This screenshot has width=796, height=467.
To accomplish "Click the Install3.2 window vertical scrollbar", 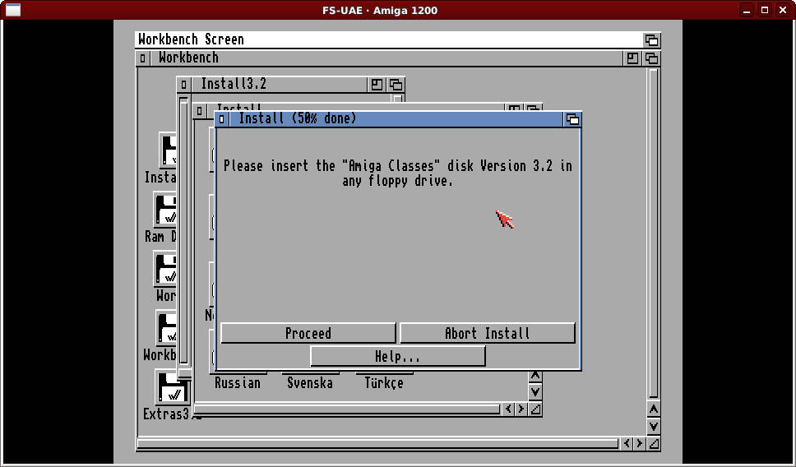I will click(183, 230).
